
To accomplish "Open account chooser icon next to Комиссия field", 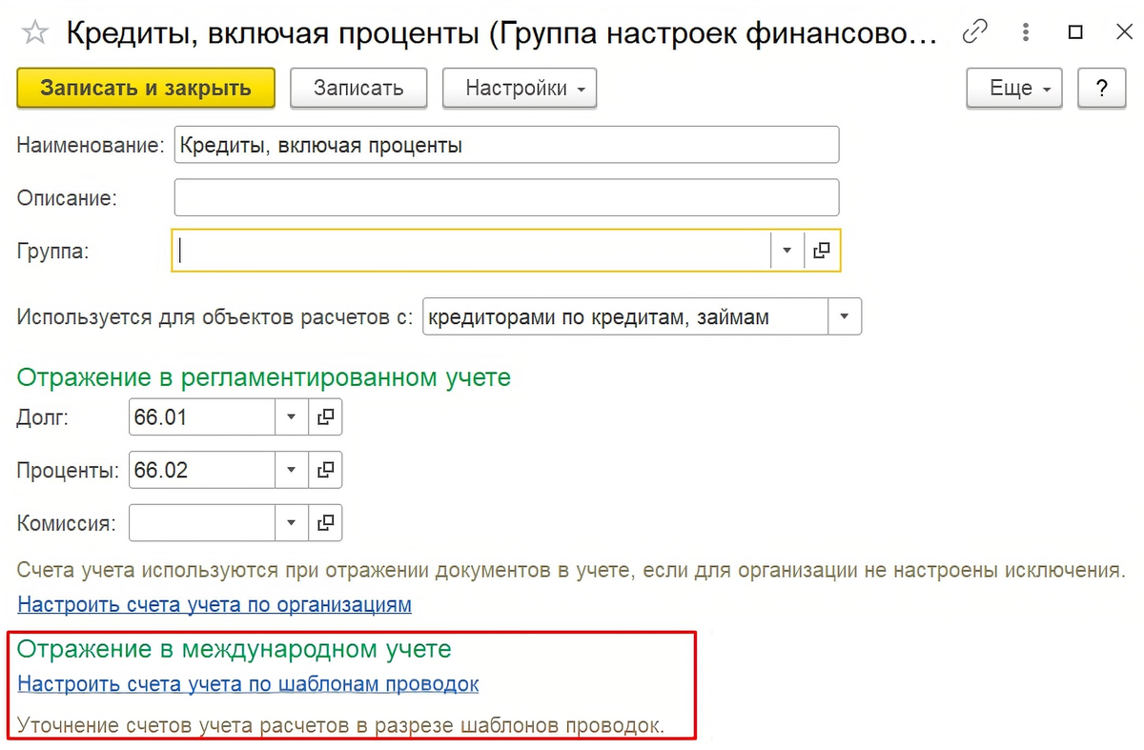I will (x=325, y=522).
